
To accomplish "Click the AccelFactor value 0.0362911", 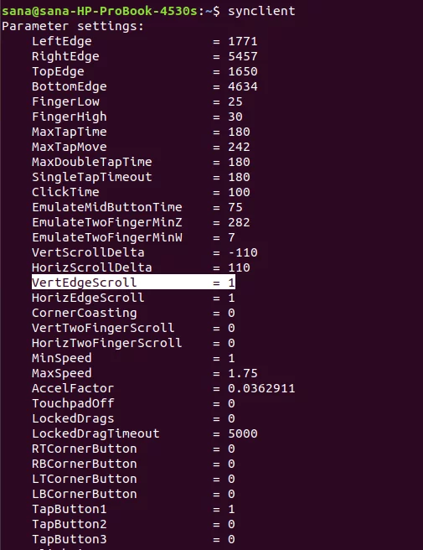I will 261,388.
